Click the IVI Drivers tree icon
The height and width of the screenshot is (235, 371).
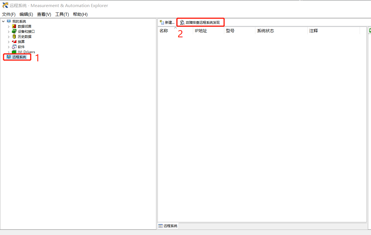pyautogui.click(x=14, y=52)
